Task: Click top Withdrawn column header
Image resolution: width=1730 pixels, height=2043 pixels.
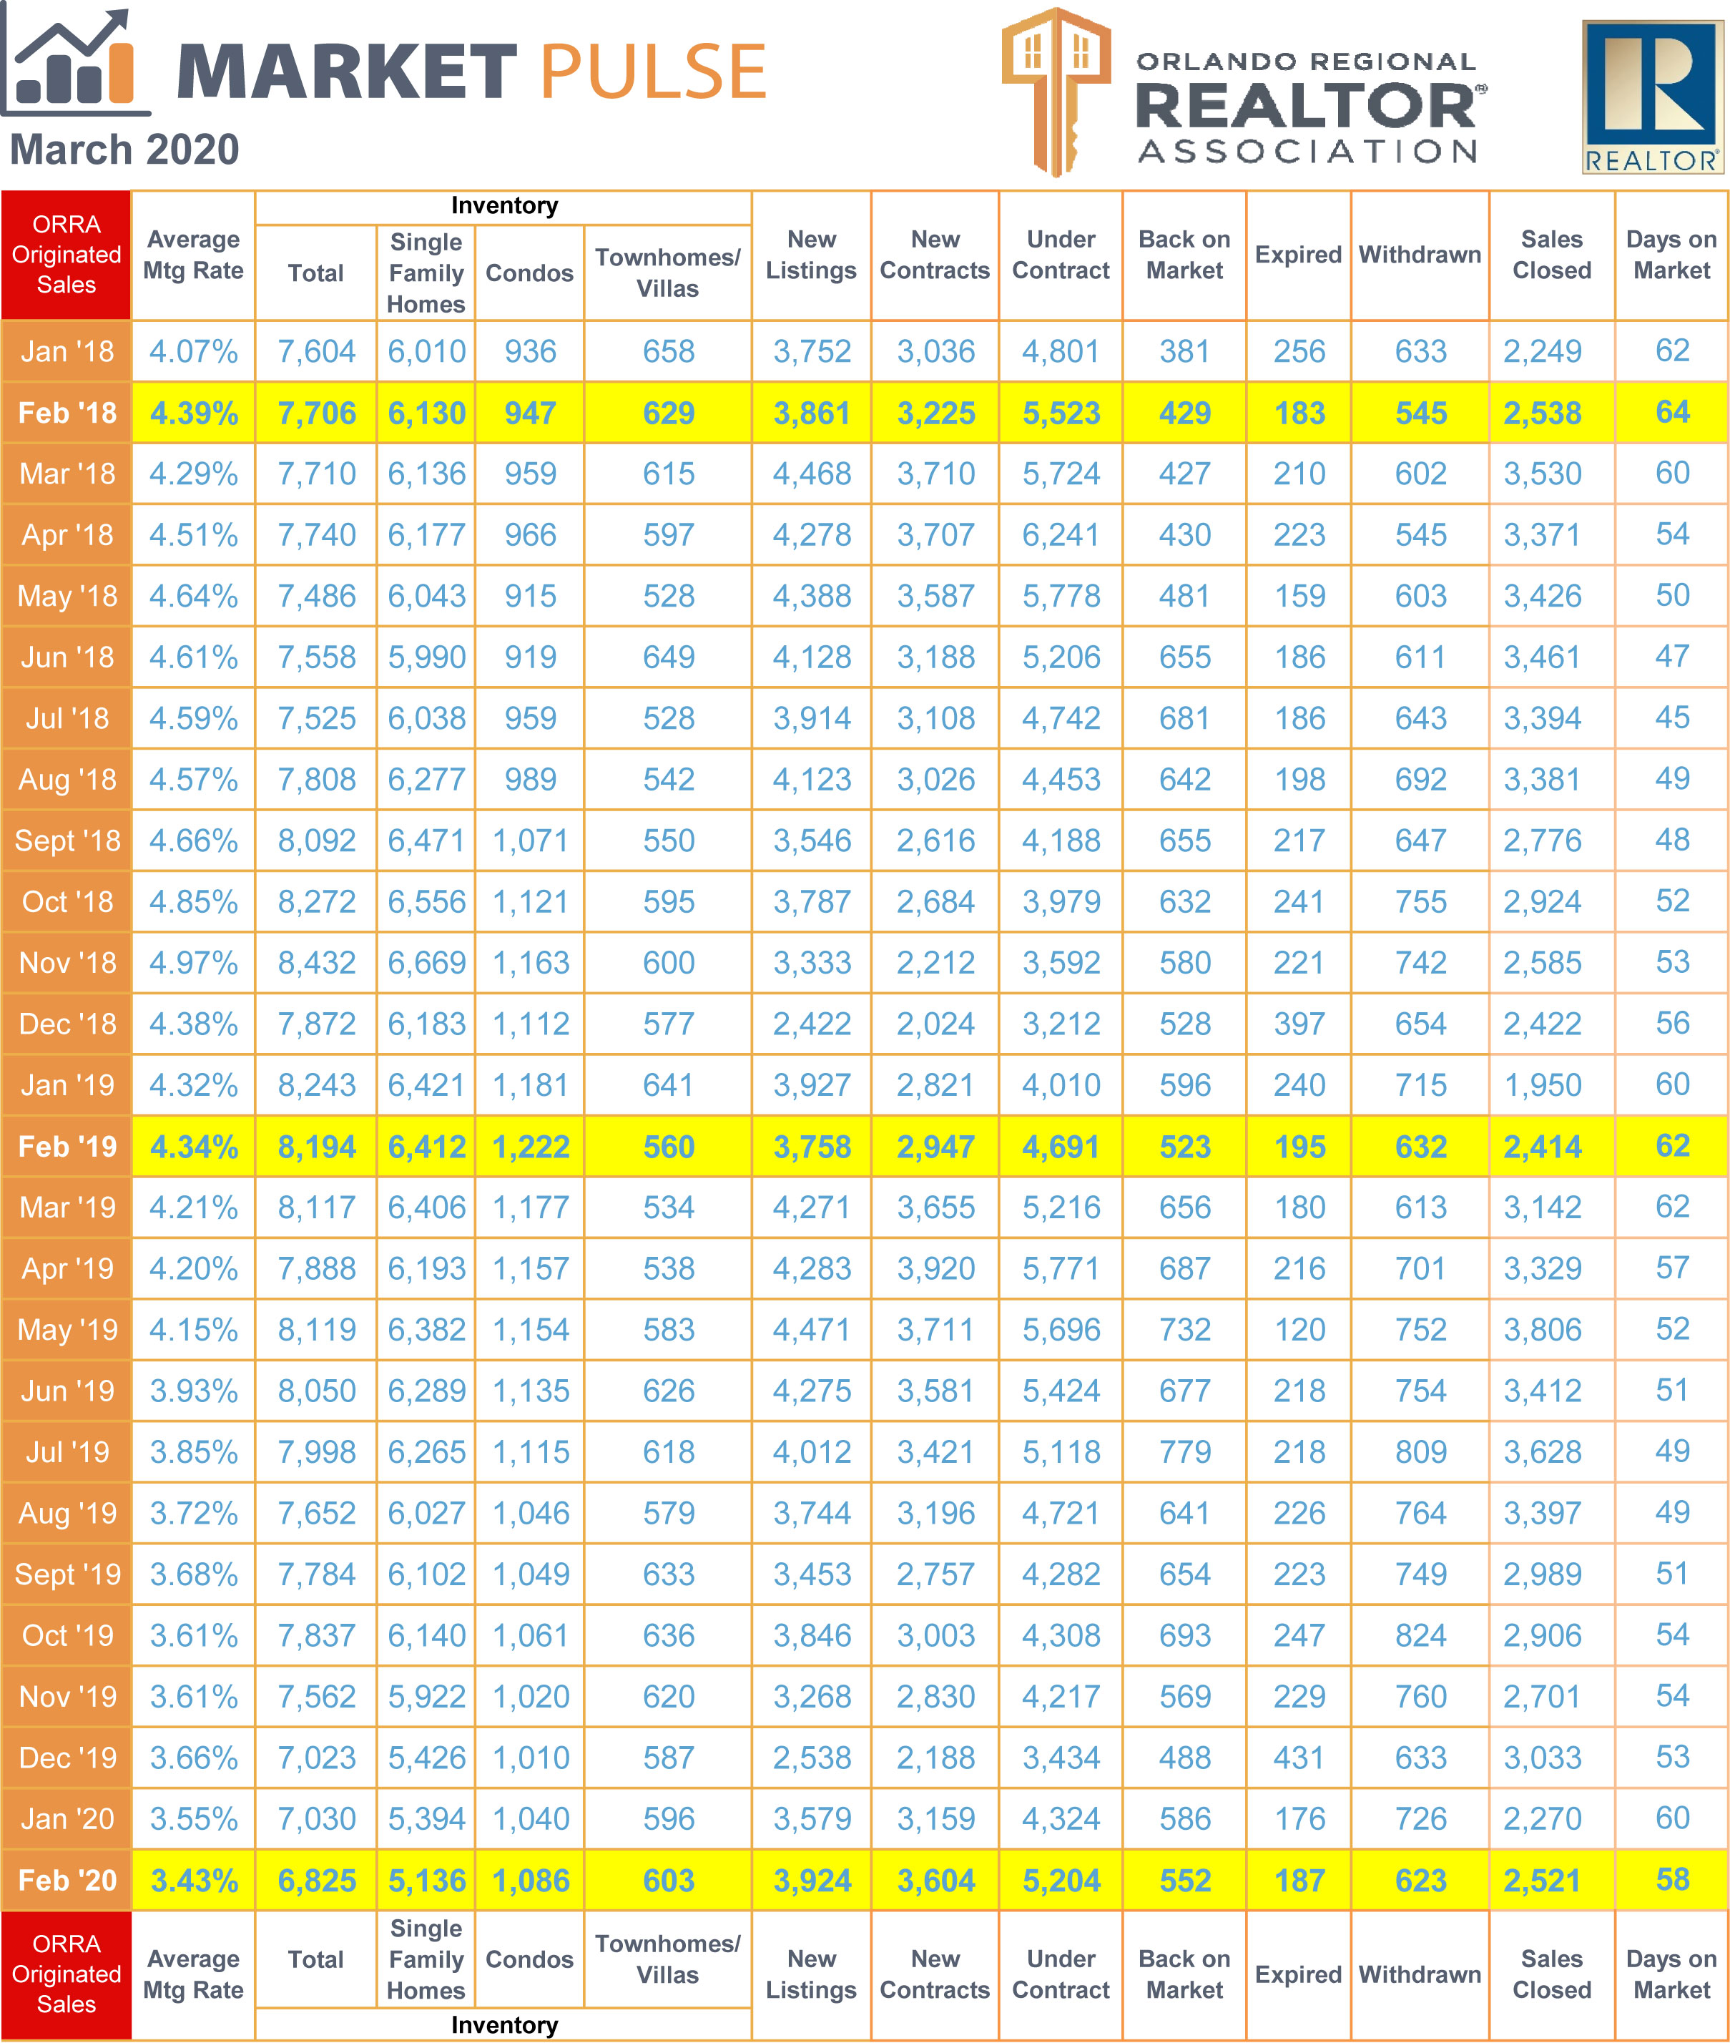Action: (1420, 255)
